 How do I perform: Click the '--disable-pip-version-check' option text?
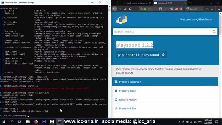pos(18,63)
